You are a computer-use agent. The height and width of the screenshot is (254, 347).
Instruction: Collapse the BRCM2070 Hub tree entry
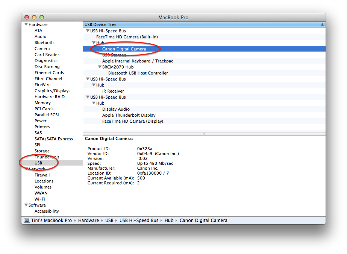99,67
